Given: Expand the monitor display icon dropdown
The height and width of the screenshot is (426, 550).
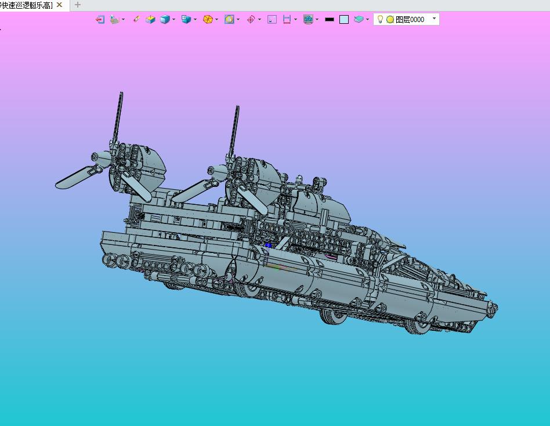Looking at the screenshot, I should [x=317, y=20].
